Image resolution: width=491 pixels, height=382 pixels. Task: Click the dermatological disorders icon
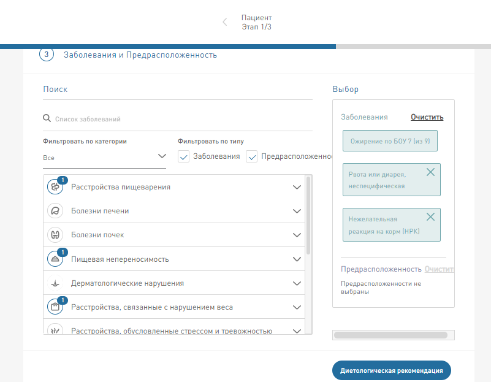55,283
